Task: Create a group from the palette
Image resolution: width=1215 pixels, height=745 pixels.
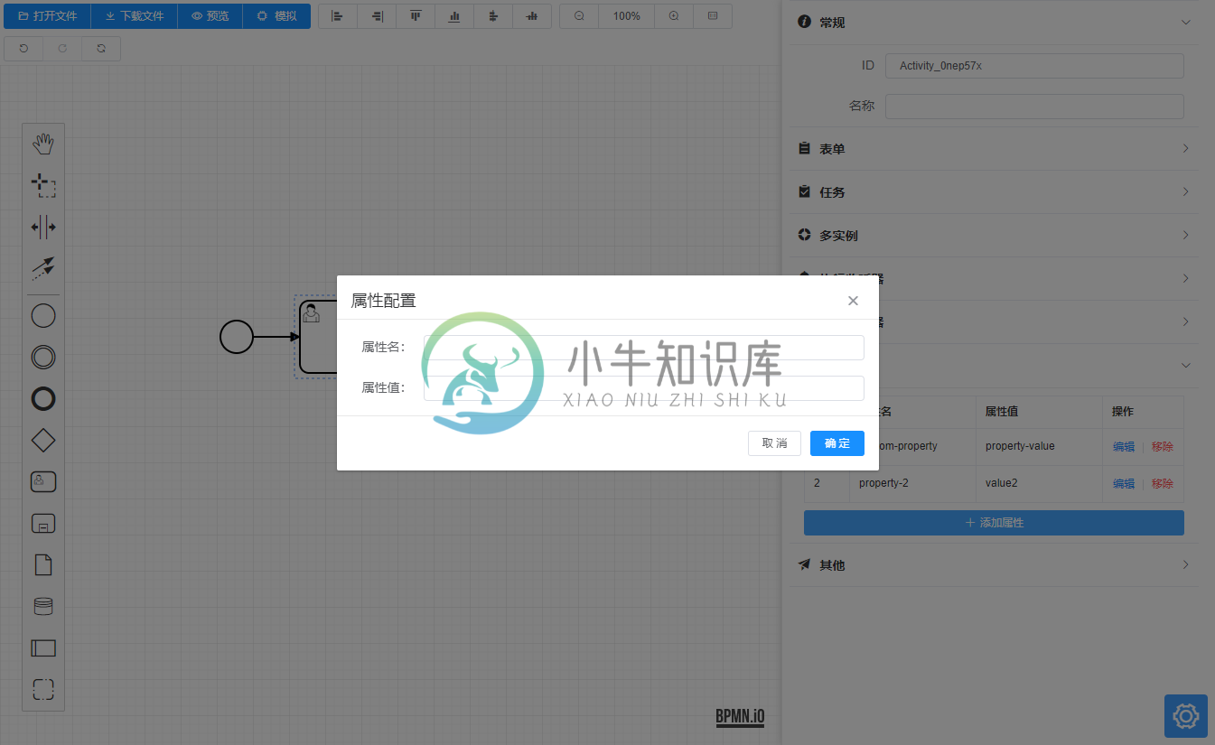Action: (43, 689)
